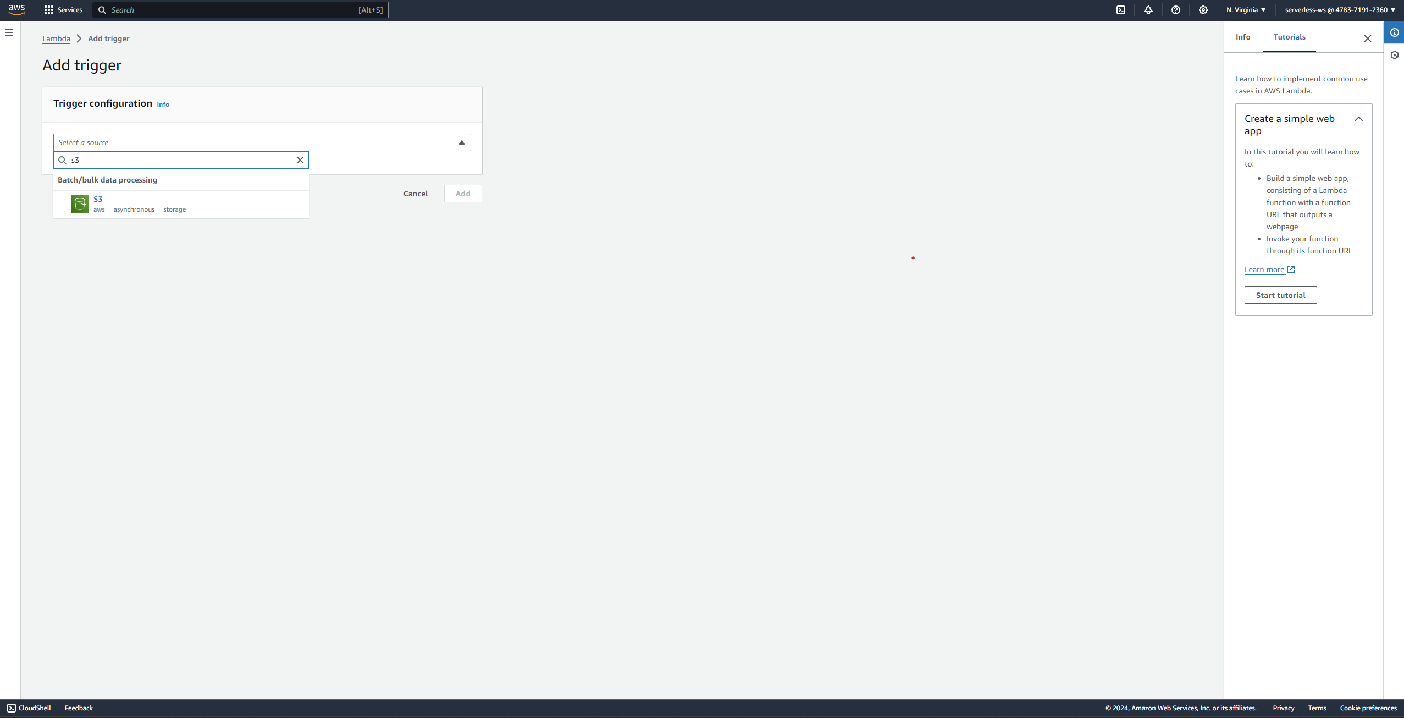Select S3 from dropdown results

click(x=180, y=203)
